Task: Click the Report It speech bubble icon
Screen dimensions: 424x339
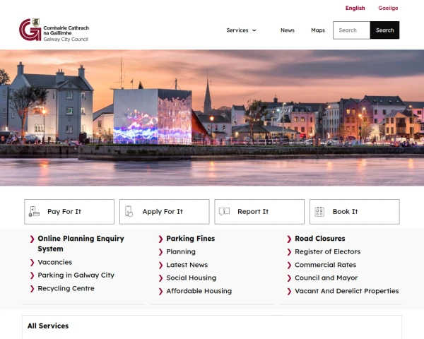Action: pos(224,211)
